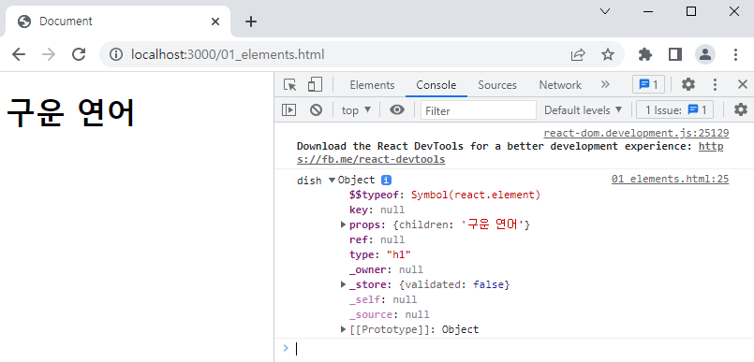Focus the console Filter field

[479, 110]
